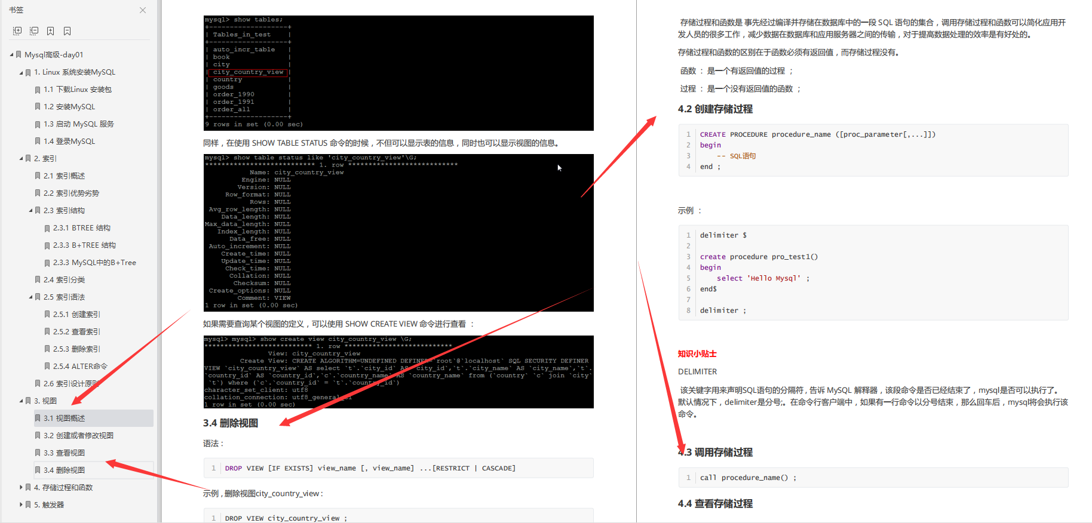Click the code line DROP VIEW city_country_view
The image size is (1092, 523).
(286, 518)
